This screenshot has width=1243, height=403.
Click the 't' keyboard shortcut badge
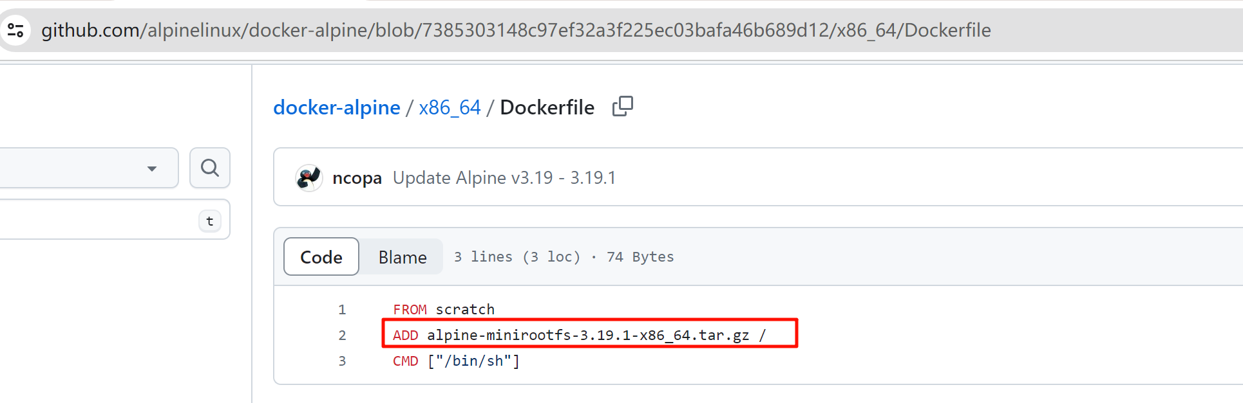[209, 221]
